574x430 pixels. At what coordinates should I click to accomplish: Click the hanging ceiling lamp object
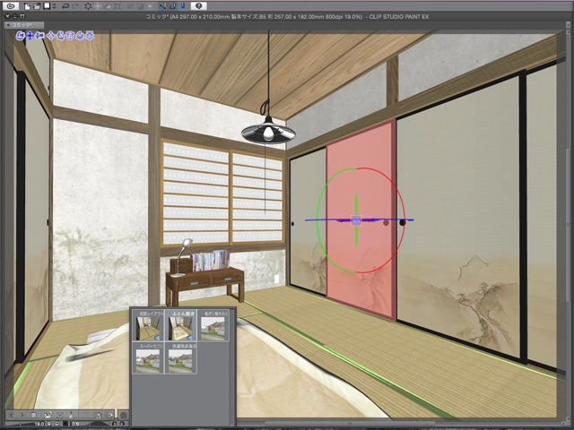[268, 133]
